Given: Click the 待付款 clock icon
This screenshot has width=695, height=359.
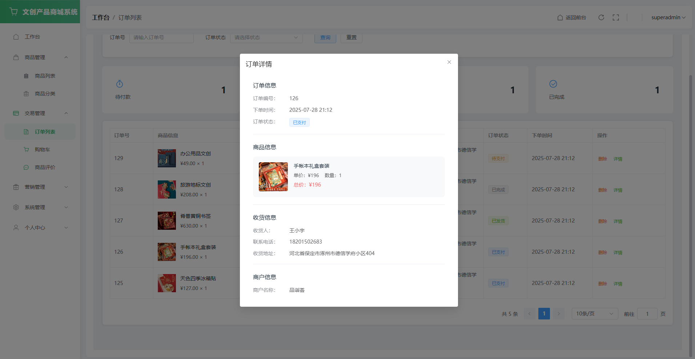Looking at the screenshot, I should tap(120, 84).
